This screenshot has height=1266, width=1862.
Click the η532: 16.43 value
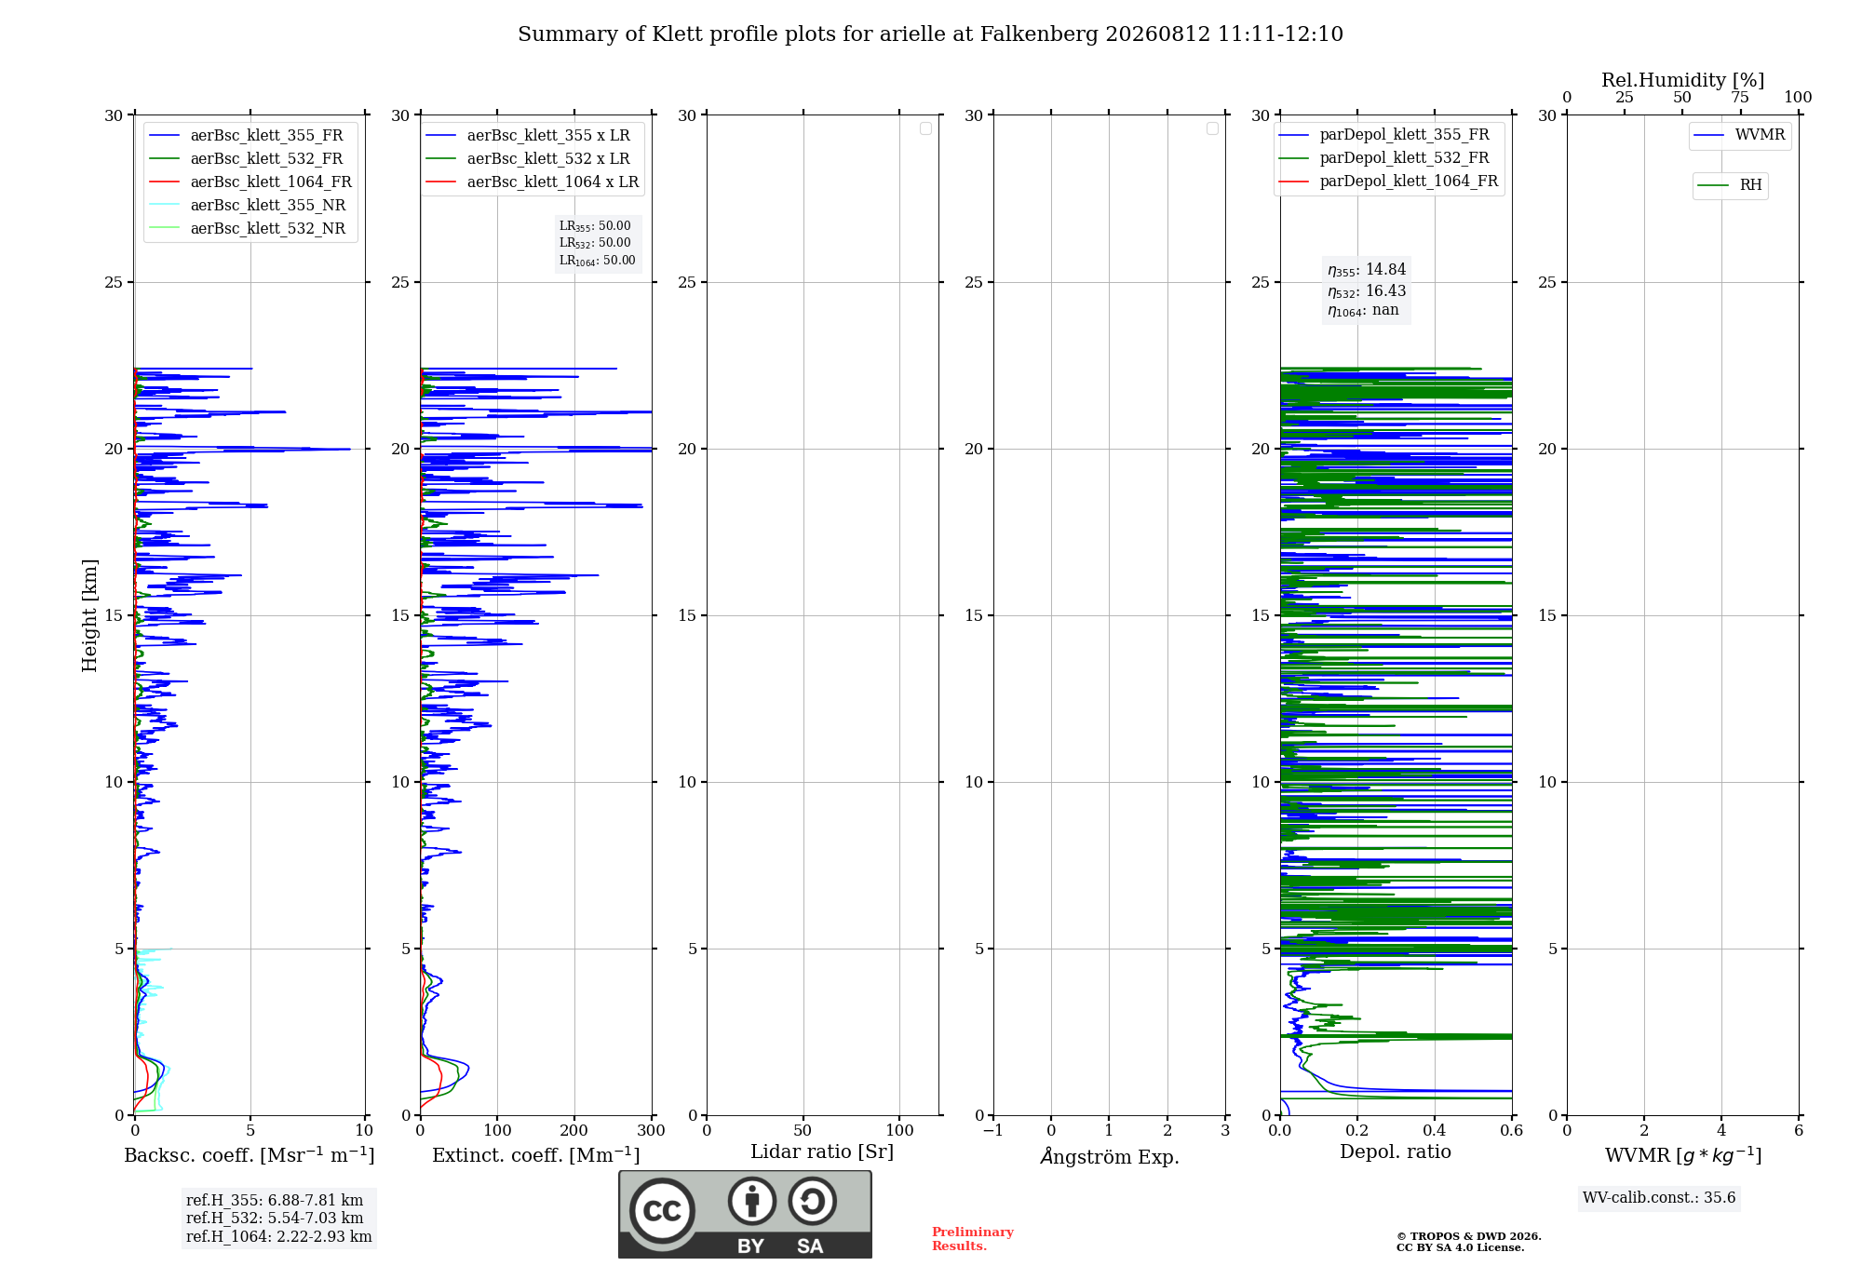(1367, 291)
